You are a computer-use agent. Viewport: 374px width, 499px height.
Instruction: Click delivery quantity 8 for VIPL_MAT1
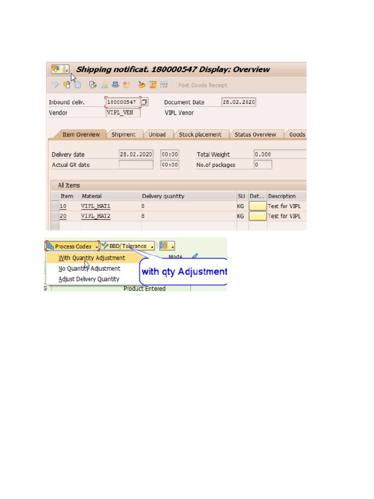(x=189, y=206)
